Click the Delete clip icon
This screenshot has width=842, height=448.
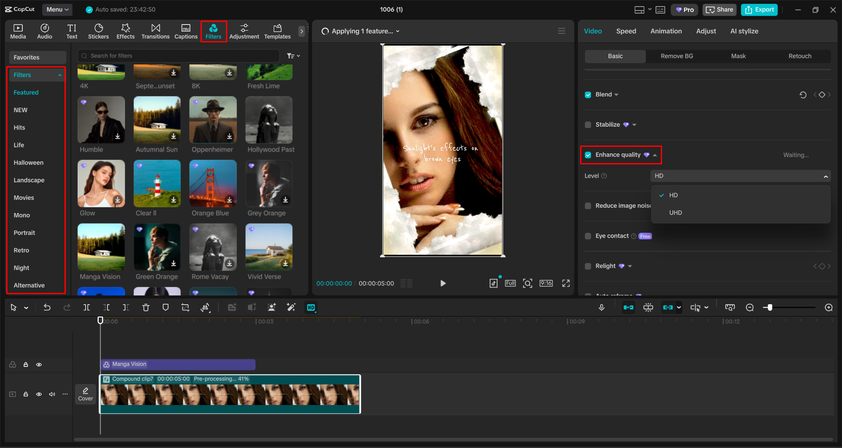point(146,307)
